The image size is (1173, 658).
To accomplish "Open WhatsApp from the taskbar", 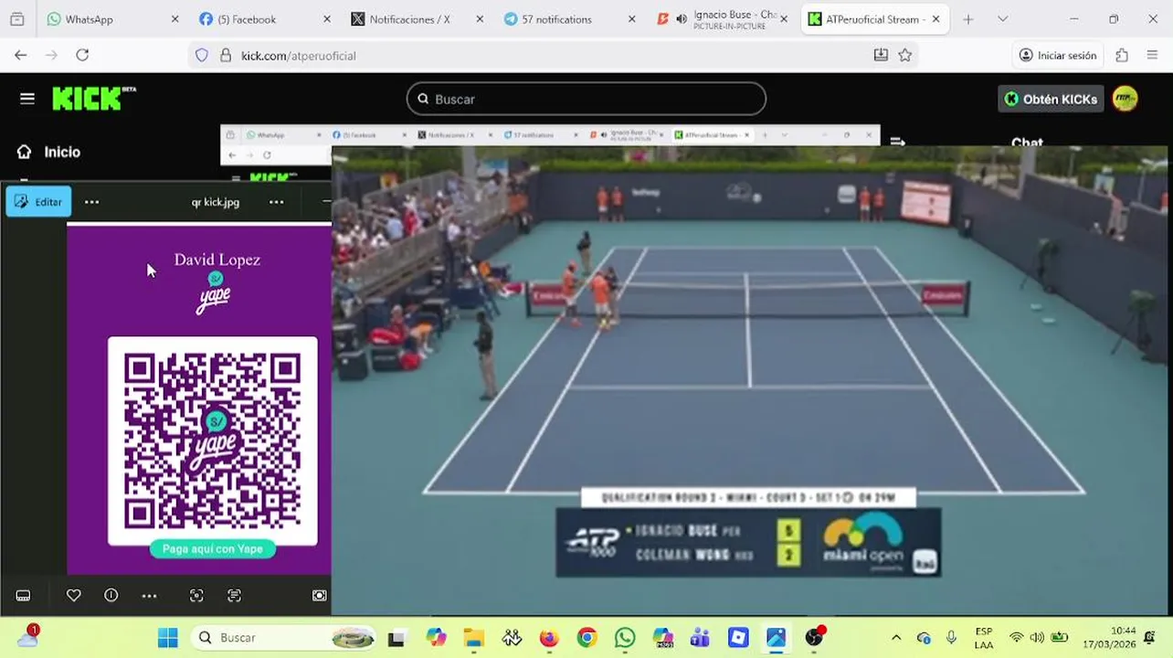I will pyautogui.click(x=625, y=638).
